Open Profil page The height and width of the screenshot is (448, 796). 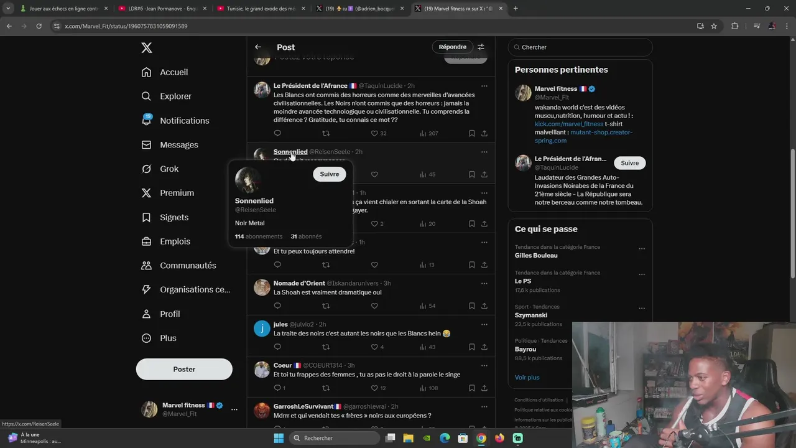click(x=160, y=314)
